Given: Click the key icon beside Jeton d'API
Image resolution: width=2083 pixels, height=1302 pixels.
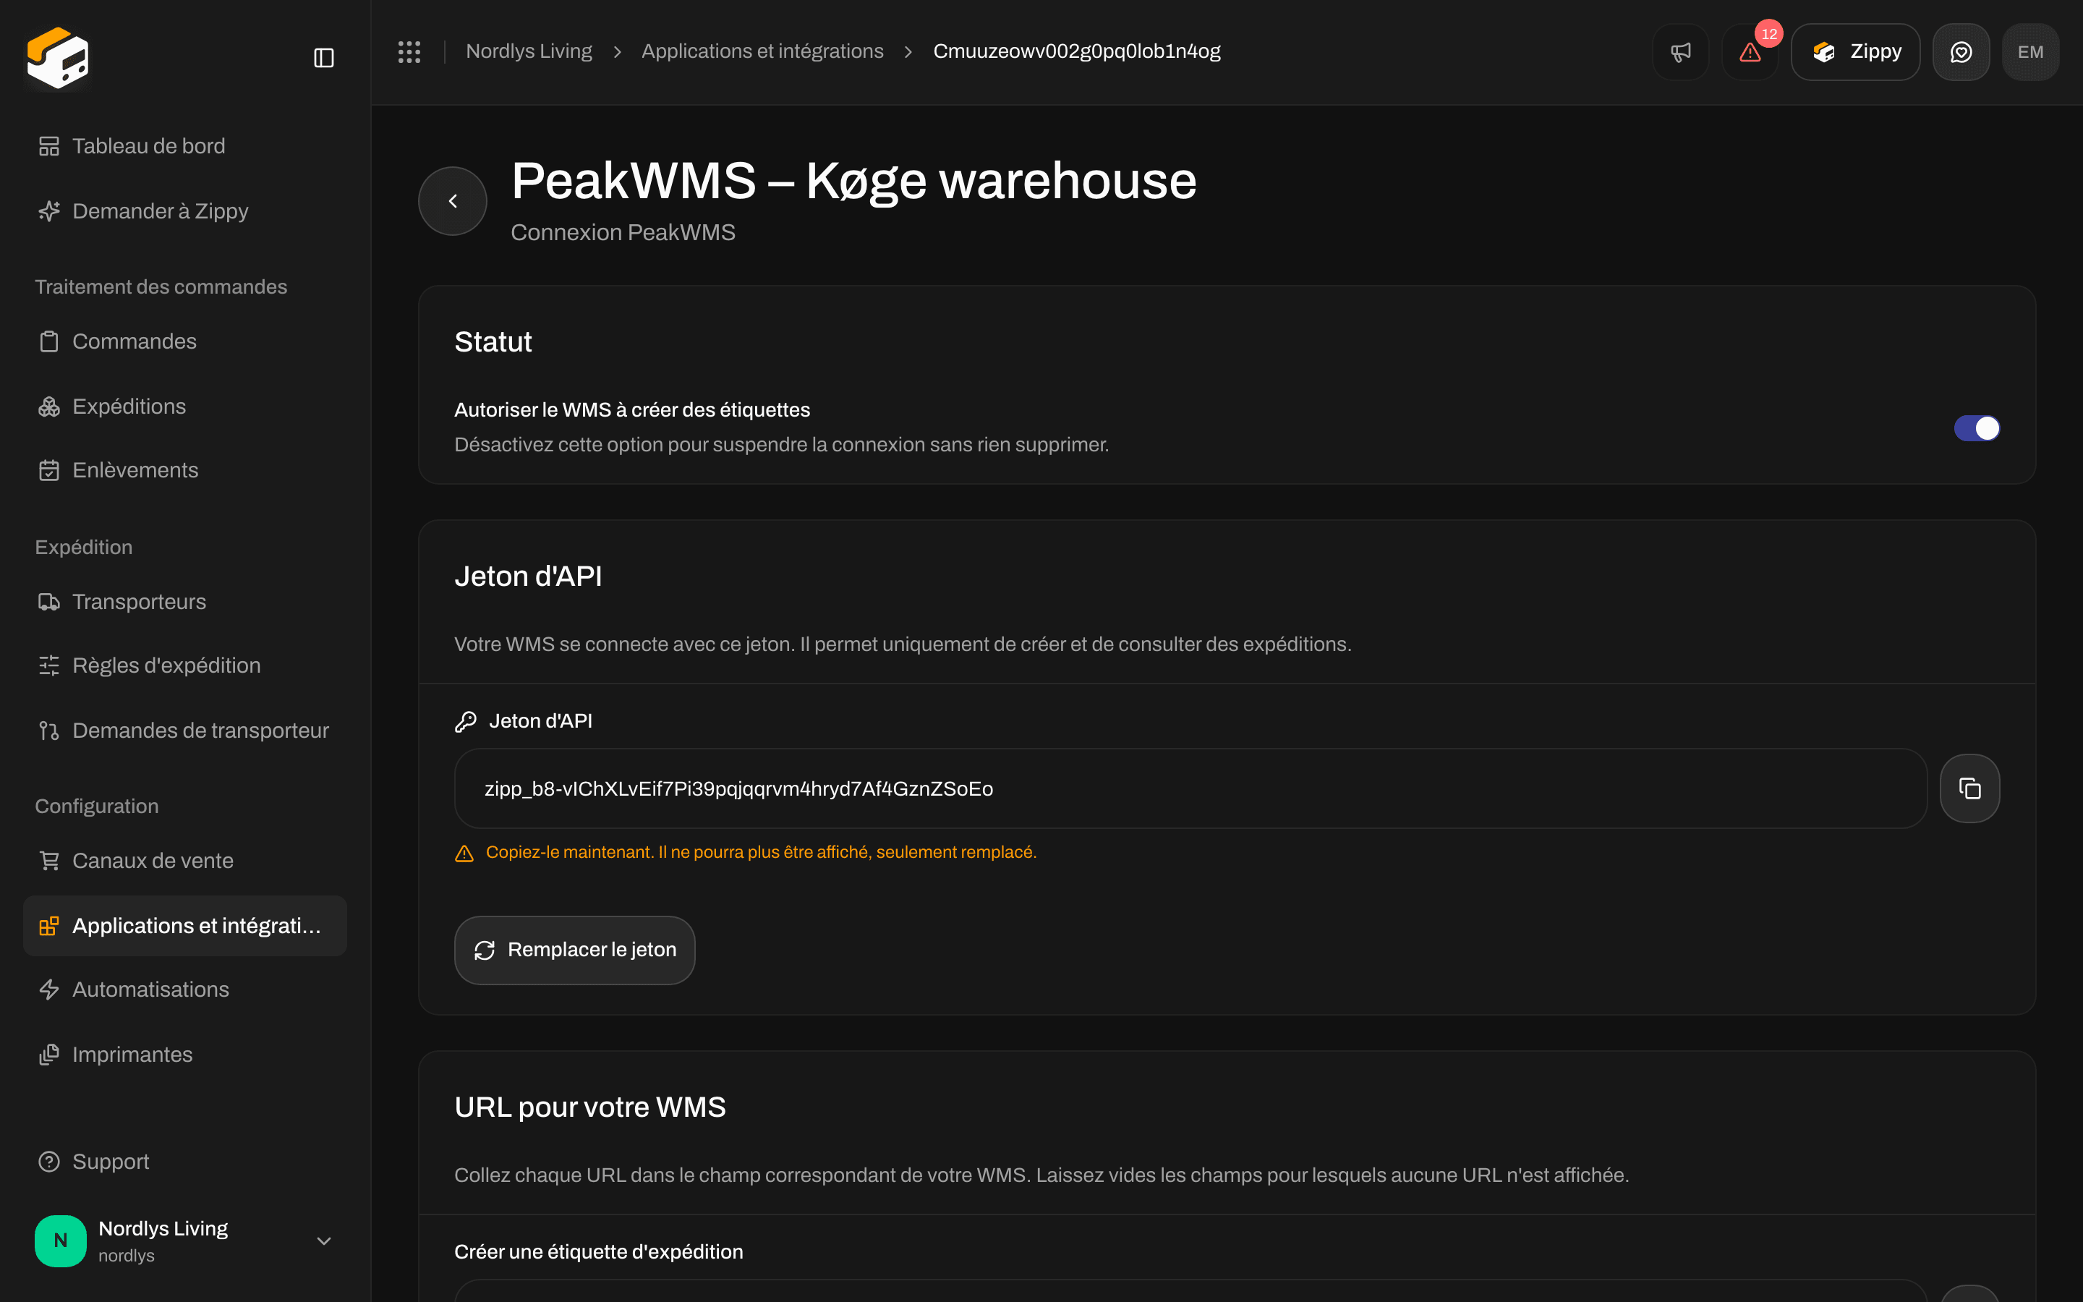Looking at the screenshot, I should tap(465, 722).
